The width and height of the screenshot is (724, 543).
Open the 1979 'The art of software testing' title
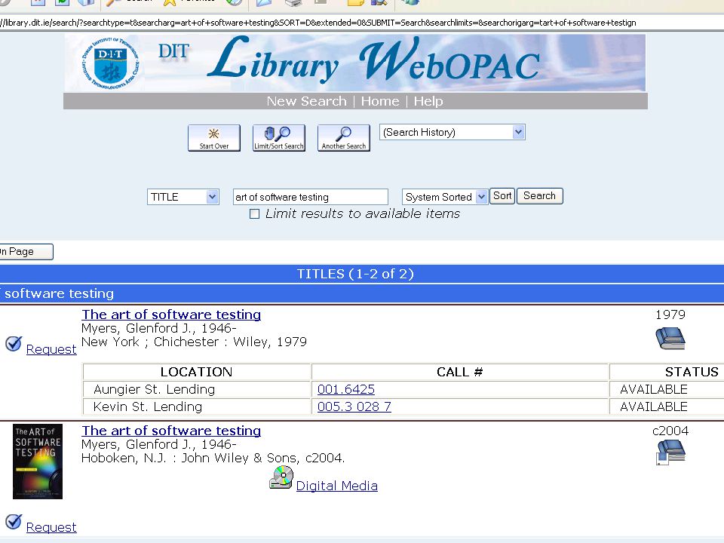(171, 314)
